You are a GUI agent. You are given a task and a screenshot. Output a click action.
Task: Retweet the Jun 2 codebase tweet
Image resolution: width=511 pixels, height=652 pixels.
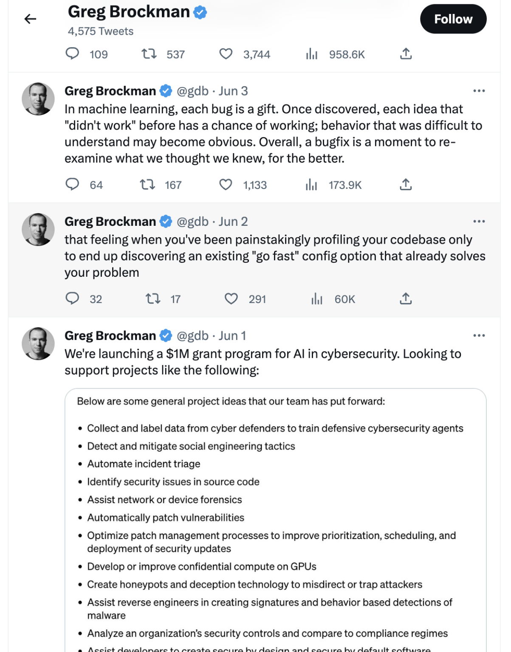153,298
